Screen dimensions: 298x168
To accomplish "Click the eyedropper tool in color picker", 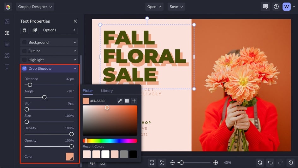I will (x=120, y=101).
